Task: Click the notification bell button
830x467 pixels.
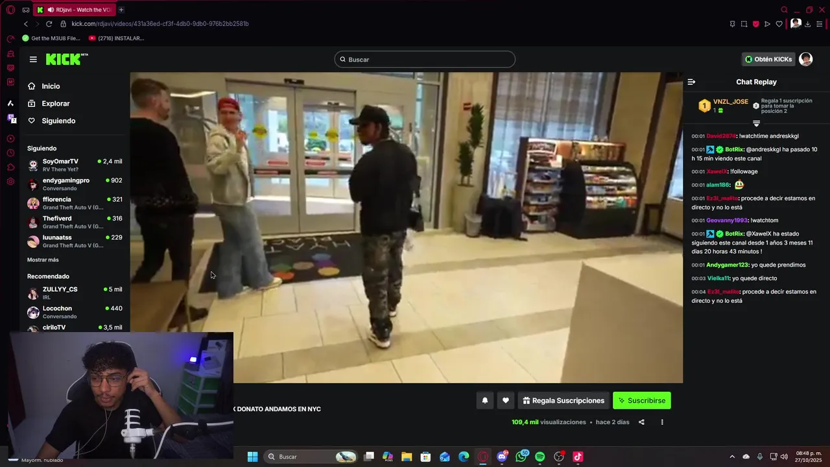Action: point(484,401)
